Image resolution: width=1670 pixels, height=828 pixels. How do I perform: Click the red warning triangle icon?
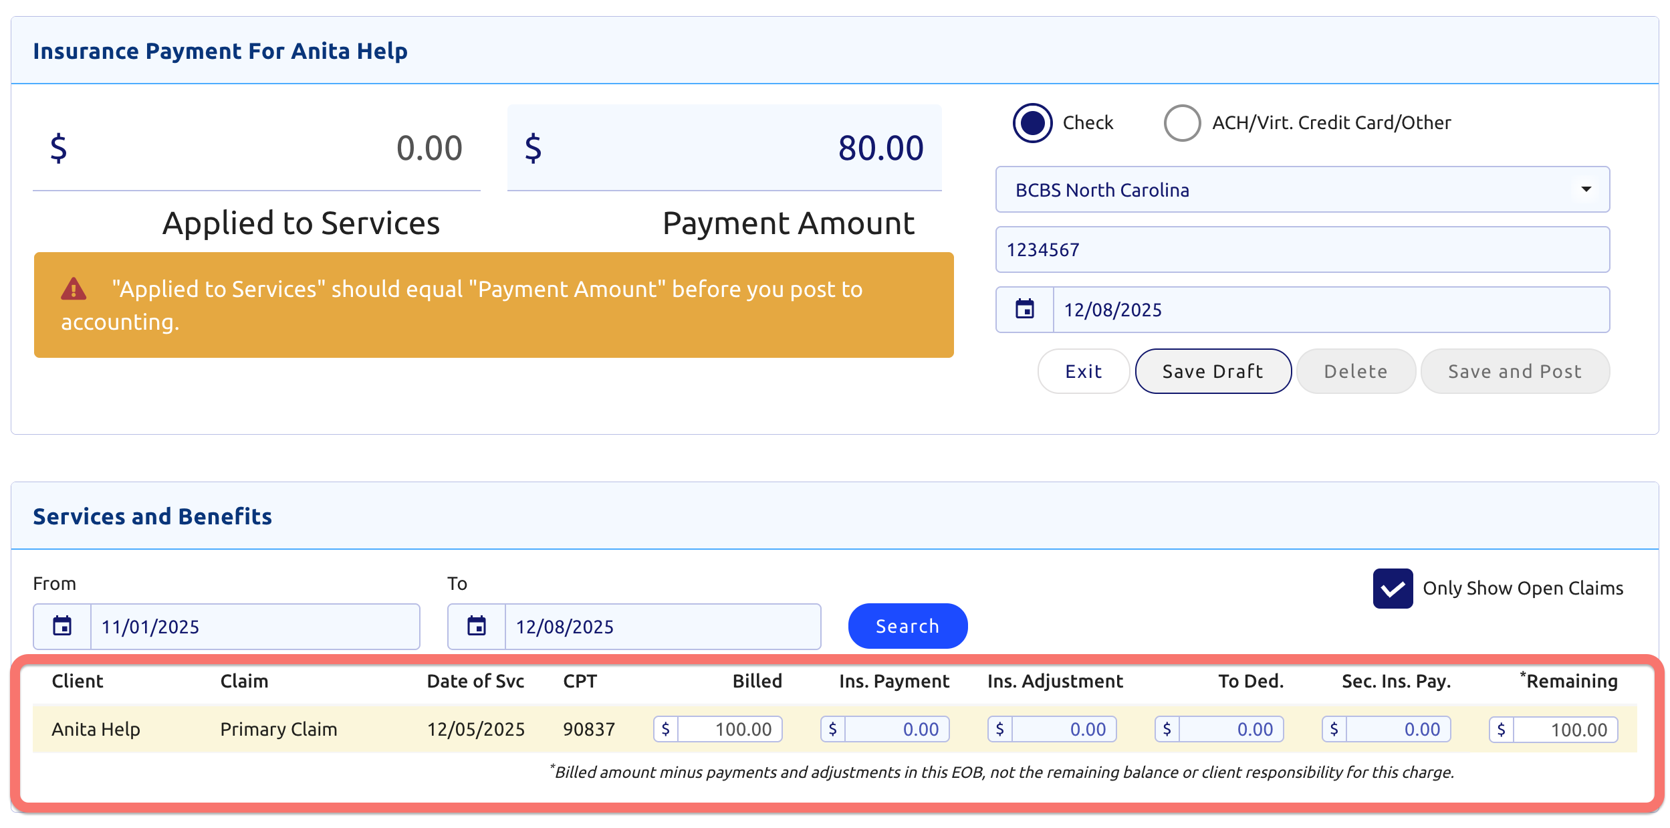pos(74,289)
